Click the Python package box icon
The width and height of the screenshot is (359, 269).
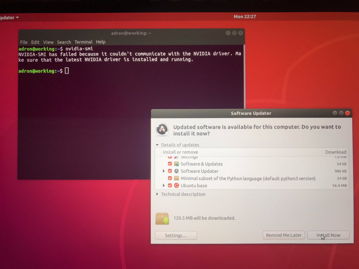coord(176,178)
